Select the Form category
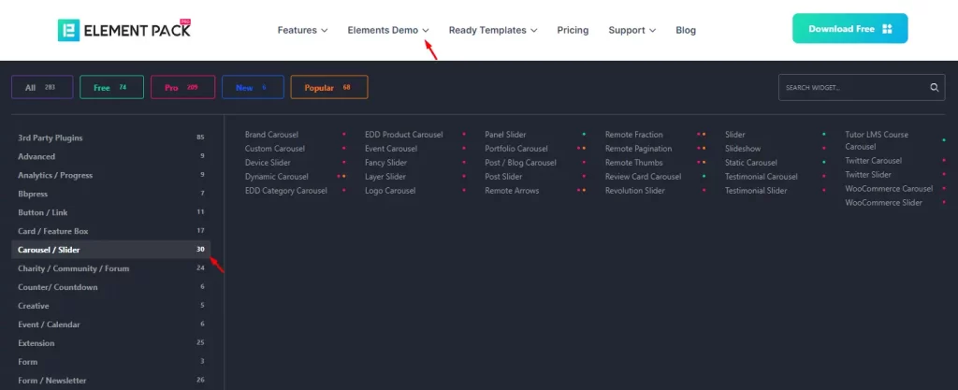The height and width of the screenshot is (390, 958). pos(110,362)
